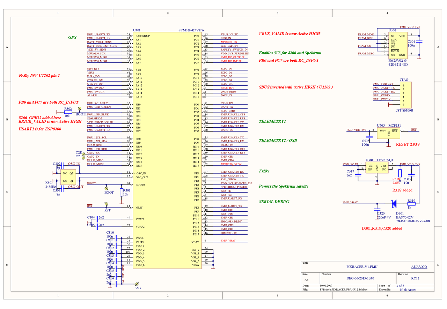Select the R301 10k resistor near BOOT0
Image resolution: width=447 pixels, height=309 pixels.
[122, 193]
